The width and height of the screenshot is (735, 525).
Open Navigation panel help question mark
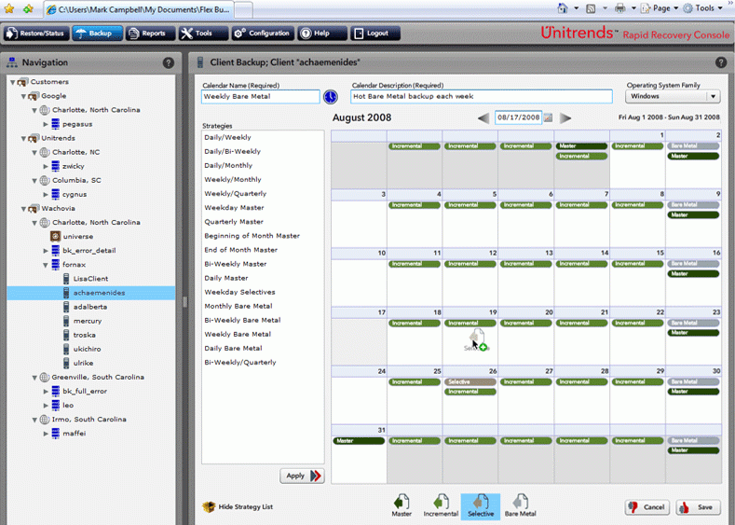pyautogui.click(x=169, y=62)
